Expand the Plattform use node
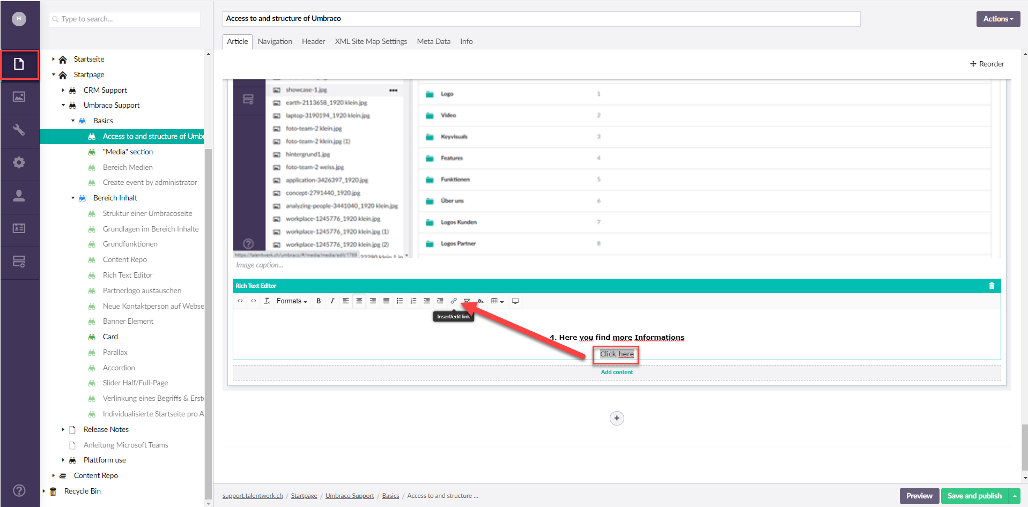This screenshot has width=1028, height=507. (63, 460)
